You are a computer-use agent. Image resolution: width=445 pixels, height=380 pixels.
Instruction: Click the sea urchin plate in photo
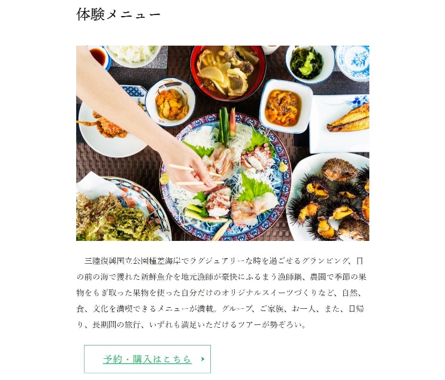coord(328,197)
